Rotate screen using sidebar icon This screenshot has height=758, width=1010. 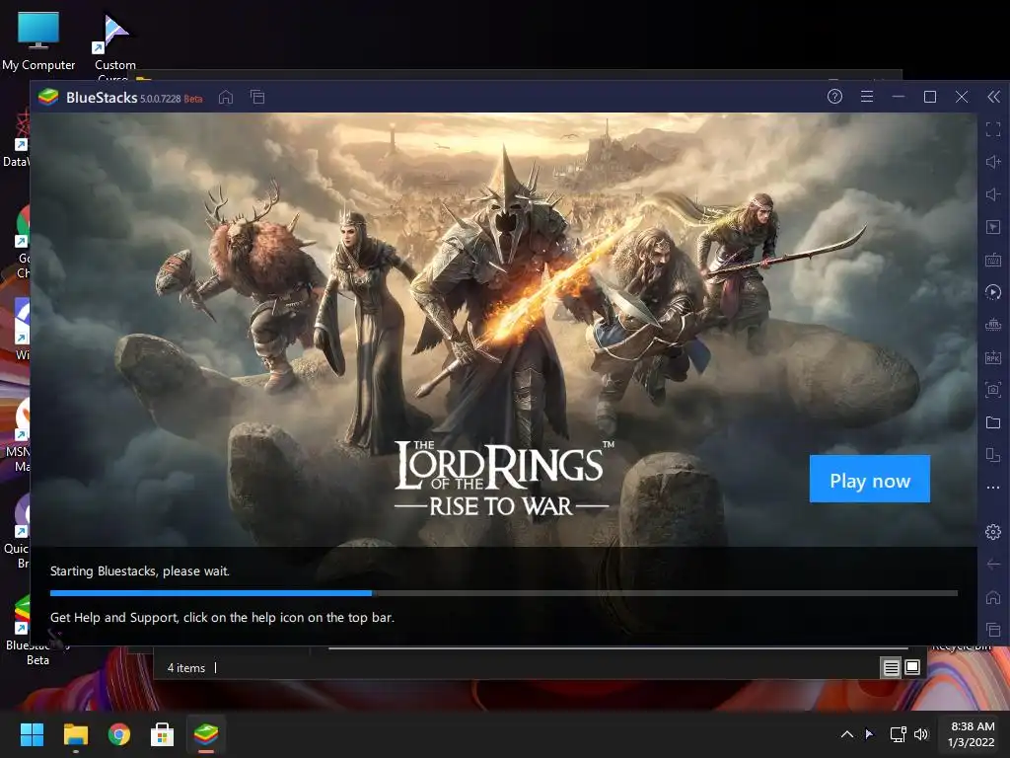coord(993,455)
